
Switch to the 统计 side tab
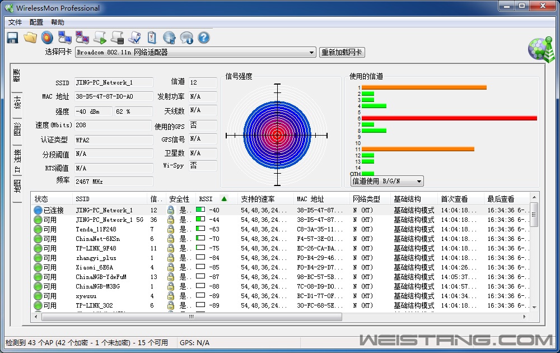click(17, 103)
